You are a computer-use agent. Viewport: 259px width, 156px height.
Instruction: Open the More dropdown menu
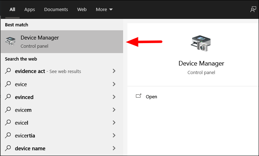point(104,9)
